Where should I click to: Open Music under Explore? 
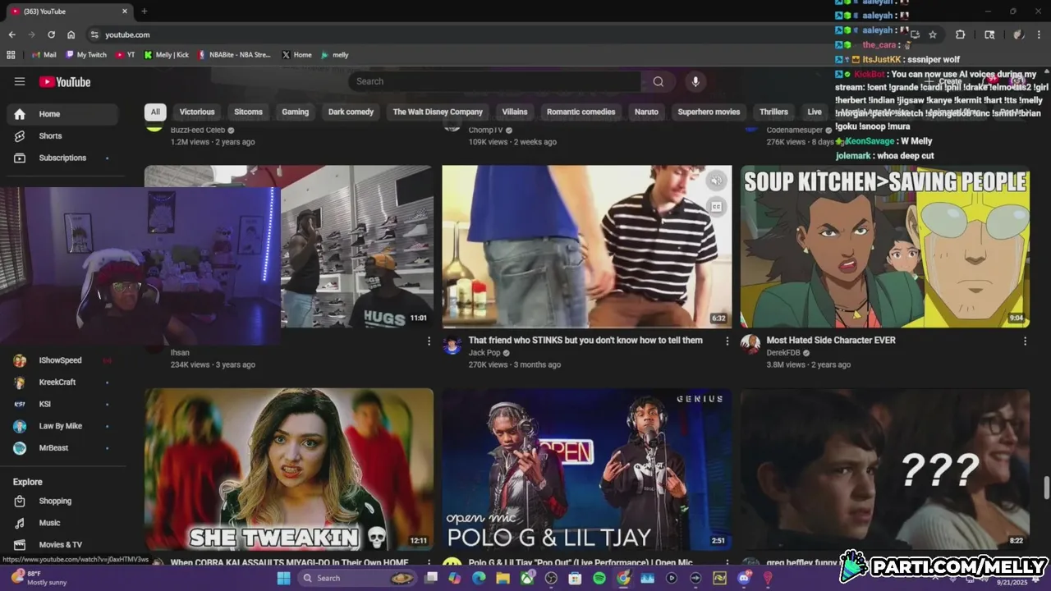pos(62,523)
